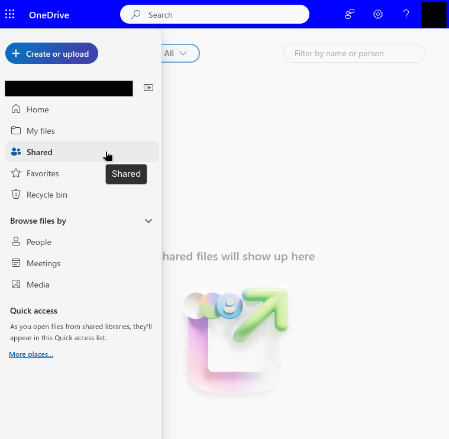This screenshot has width=449, height=439.
Task: Open the feedback people-chat icon in header
Action: [x=350, y=14]
